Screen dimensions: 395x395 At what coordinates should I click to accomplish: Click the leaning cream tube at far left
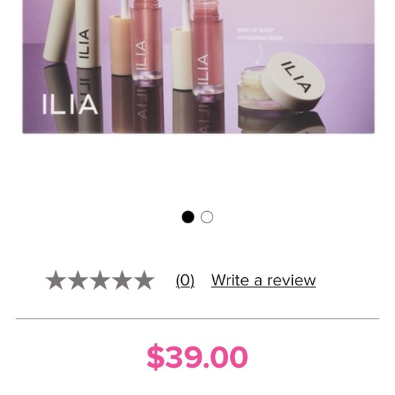click(x=58, y=31)
